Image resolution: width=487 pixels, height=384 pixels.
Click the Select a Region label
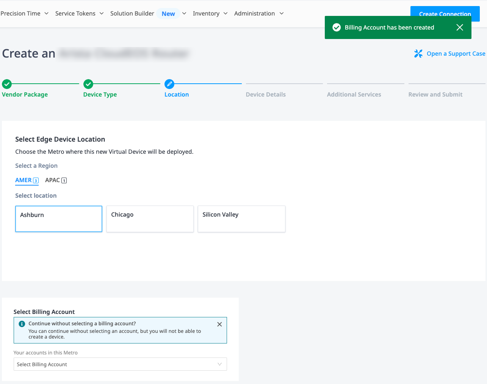[36, 166]
